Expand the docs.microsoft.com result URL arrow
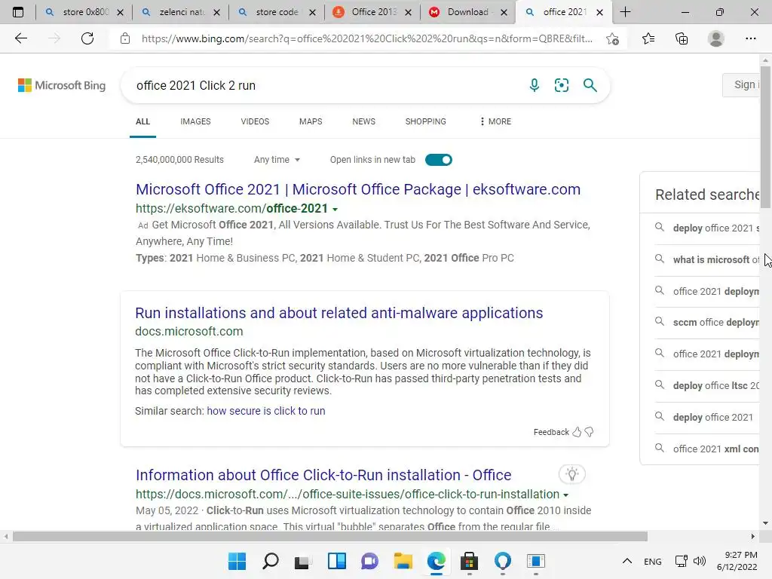Screen dimensions: 772x579 pos(565,495)
